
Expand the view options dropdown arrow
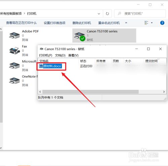(152, 23)
